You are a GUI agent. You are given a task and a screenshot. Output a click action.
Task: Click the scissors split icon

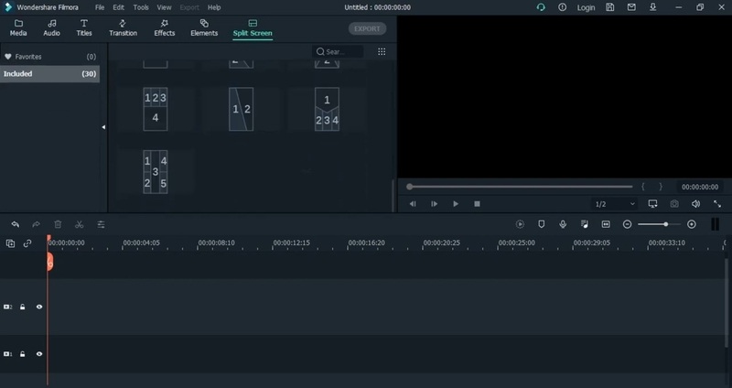click(x=80, y=224)
